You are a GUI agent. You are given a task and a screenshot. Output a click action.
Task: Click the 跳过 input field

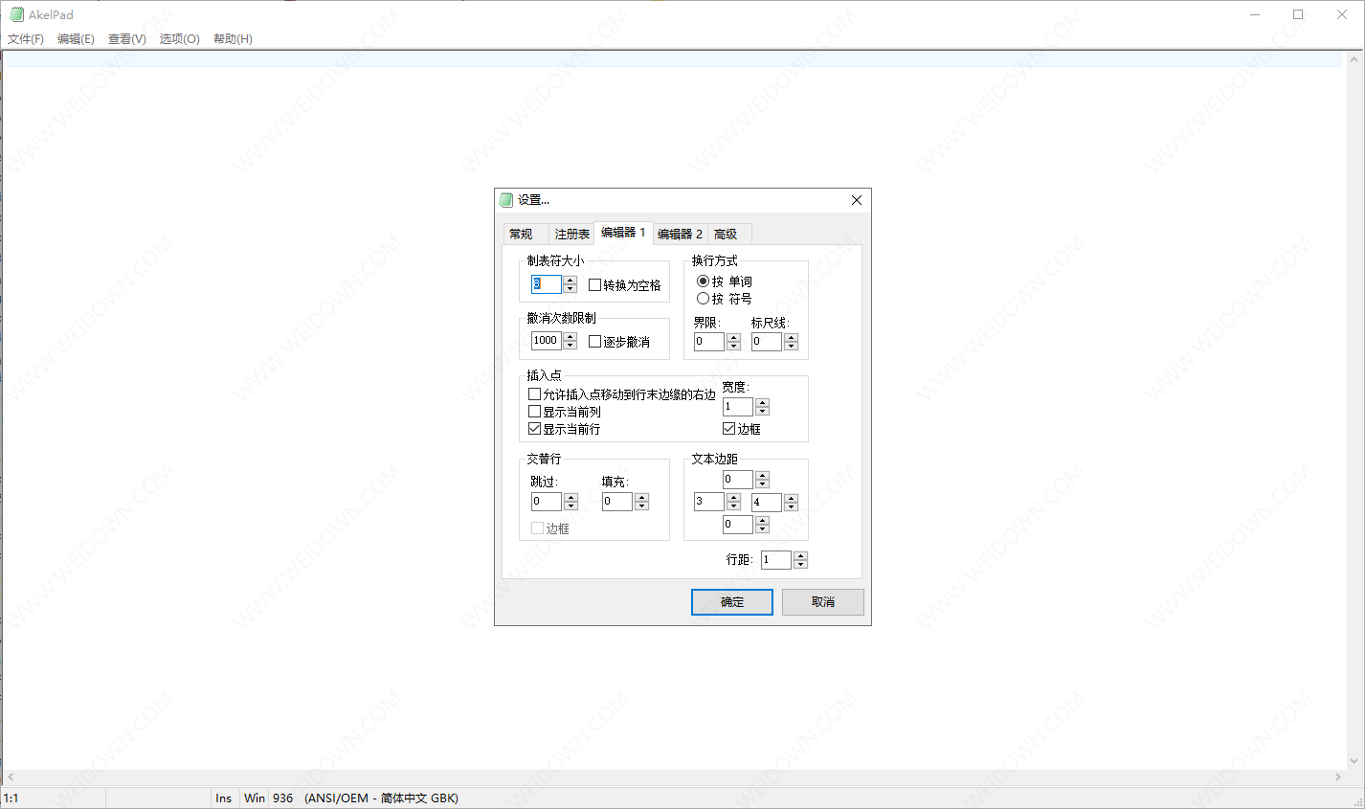(x=547, y=502)
